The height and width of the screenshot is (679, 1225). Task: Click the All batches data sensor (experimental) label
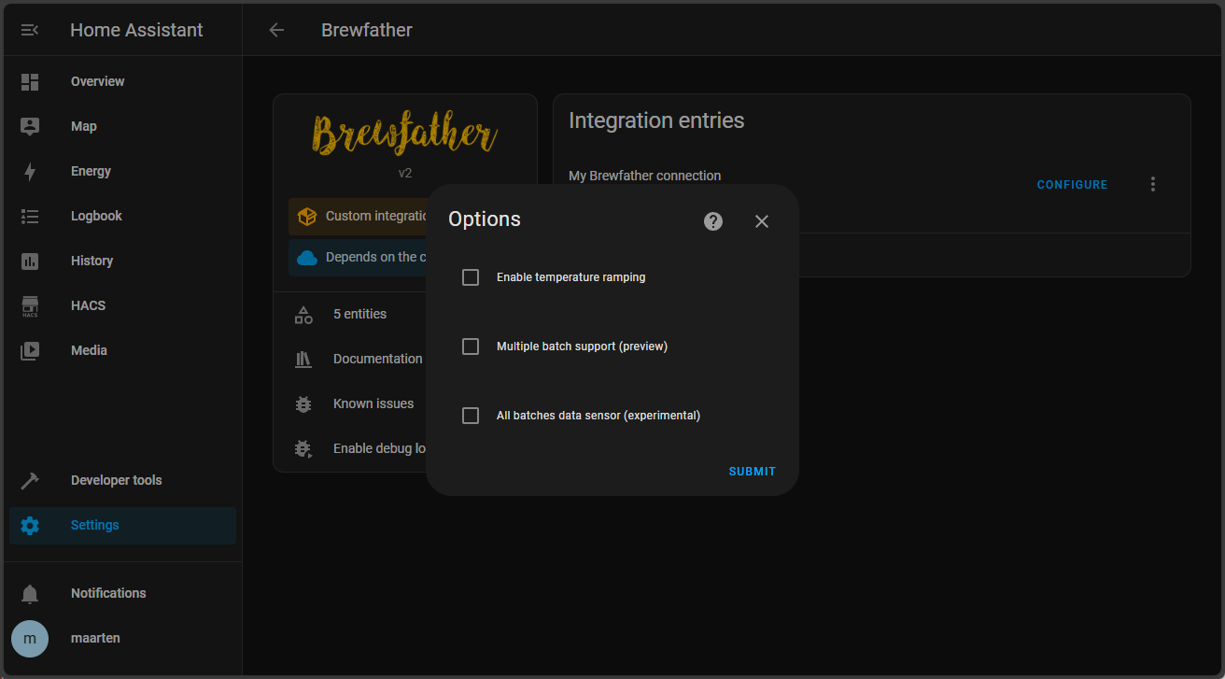[x=598, y=416]
